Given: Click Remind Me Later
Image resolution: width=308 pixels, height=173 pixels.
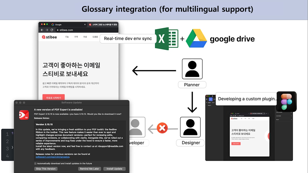Looking at the screenshot, I should click(89, 169).
